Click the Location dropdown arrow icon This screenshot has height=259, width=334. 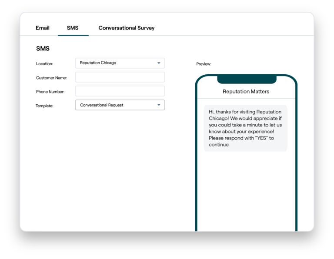[x=159, y=63]
